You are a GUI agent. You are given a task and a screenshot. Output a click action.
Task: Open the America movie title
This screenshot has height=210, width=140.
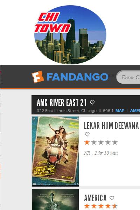pyautogui.click(x=96, y=198)
